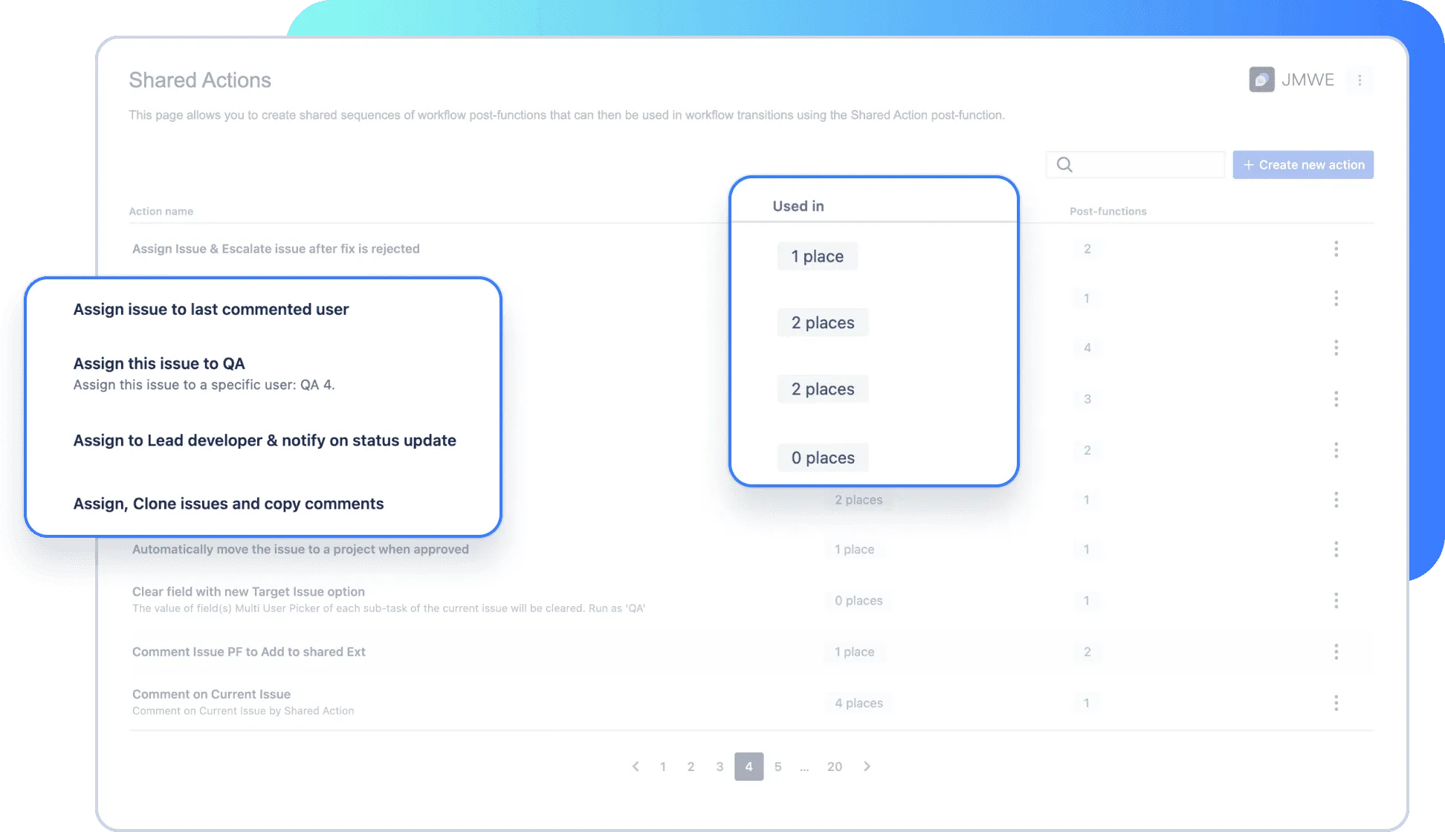The width and height of the screenshot is (1445, 832).
Task: Open row menu for Clear field action
Action: pos(1336,600)
